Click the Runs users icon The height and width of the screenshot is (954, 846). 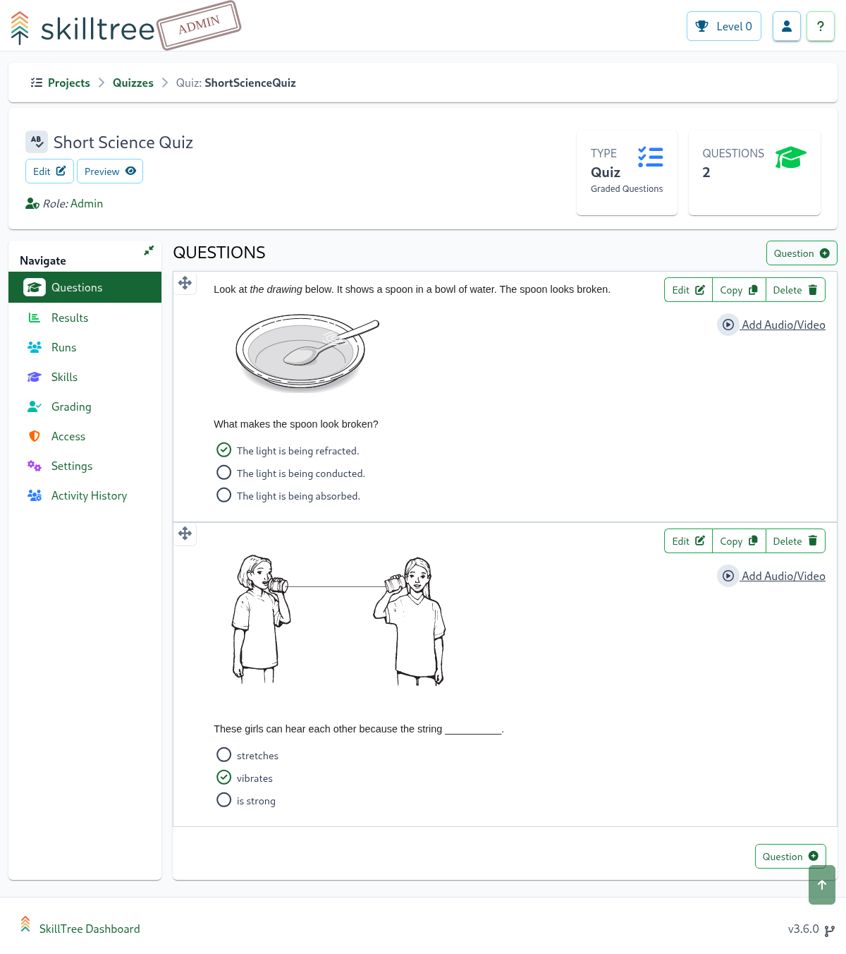[x=34, y=347]
